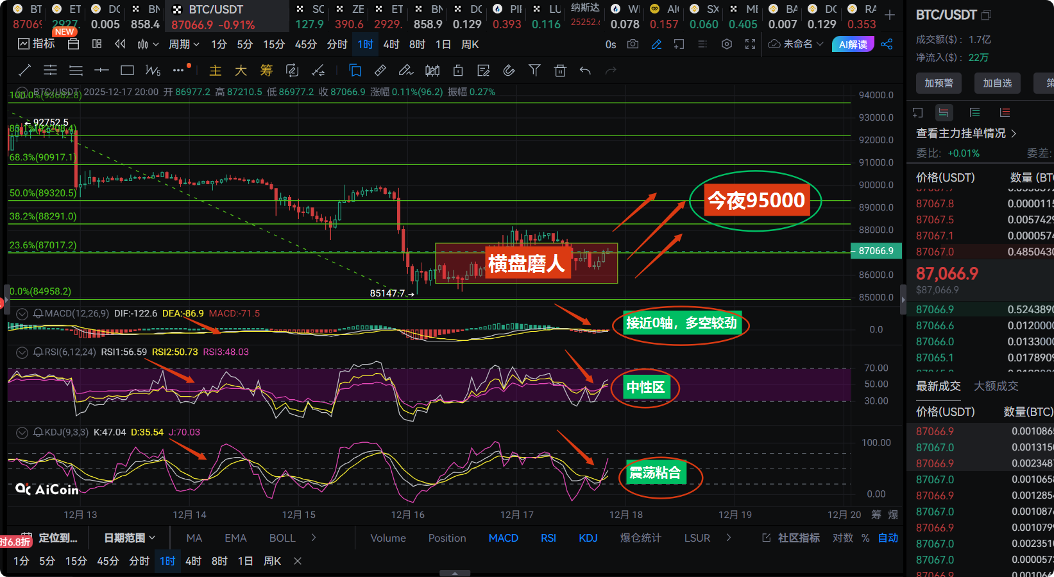
Task: Toggle the RSI indicator at the bottom
Action: [x=548, y=538]
